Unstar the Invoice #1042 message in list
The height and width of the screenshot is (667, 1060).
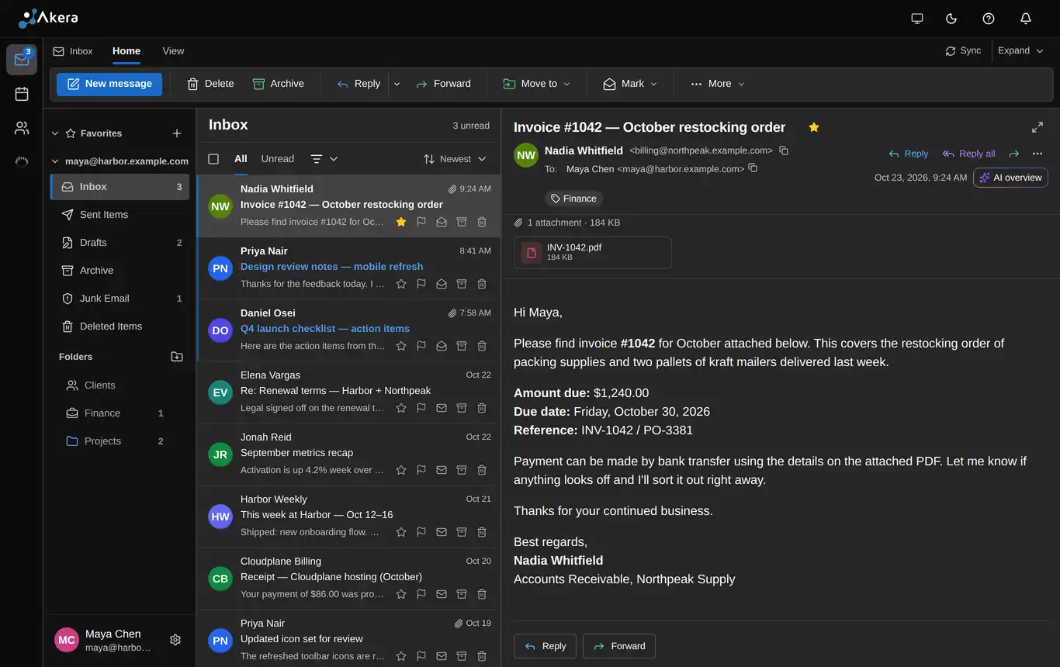click(401, 222)
